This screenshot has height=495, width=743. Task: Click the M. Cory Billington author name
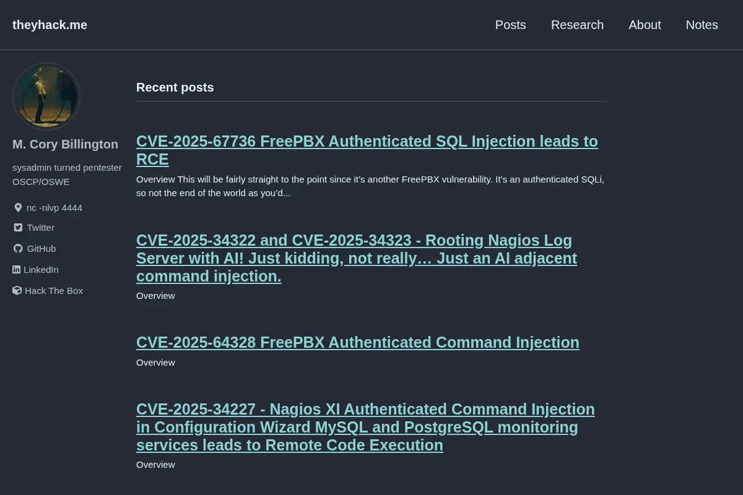[65, 144]
